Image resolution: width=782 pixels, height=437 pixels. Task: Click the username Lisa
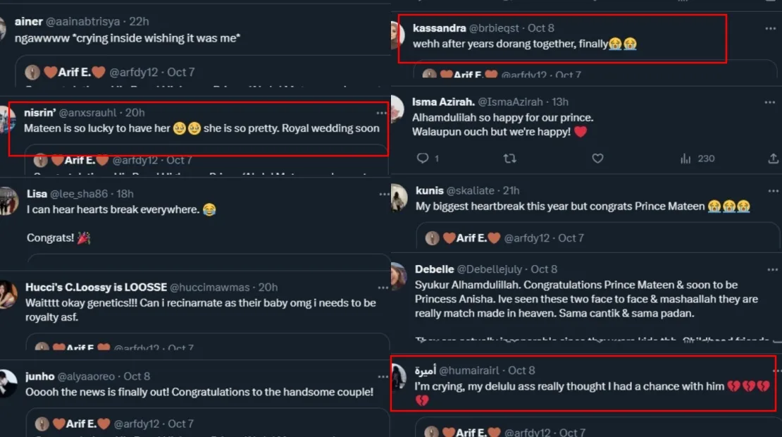[37, 194]
